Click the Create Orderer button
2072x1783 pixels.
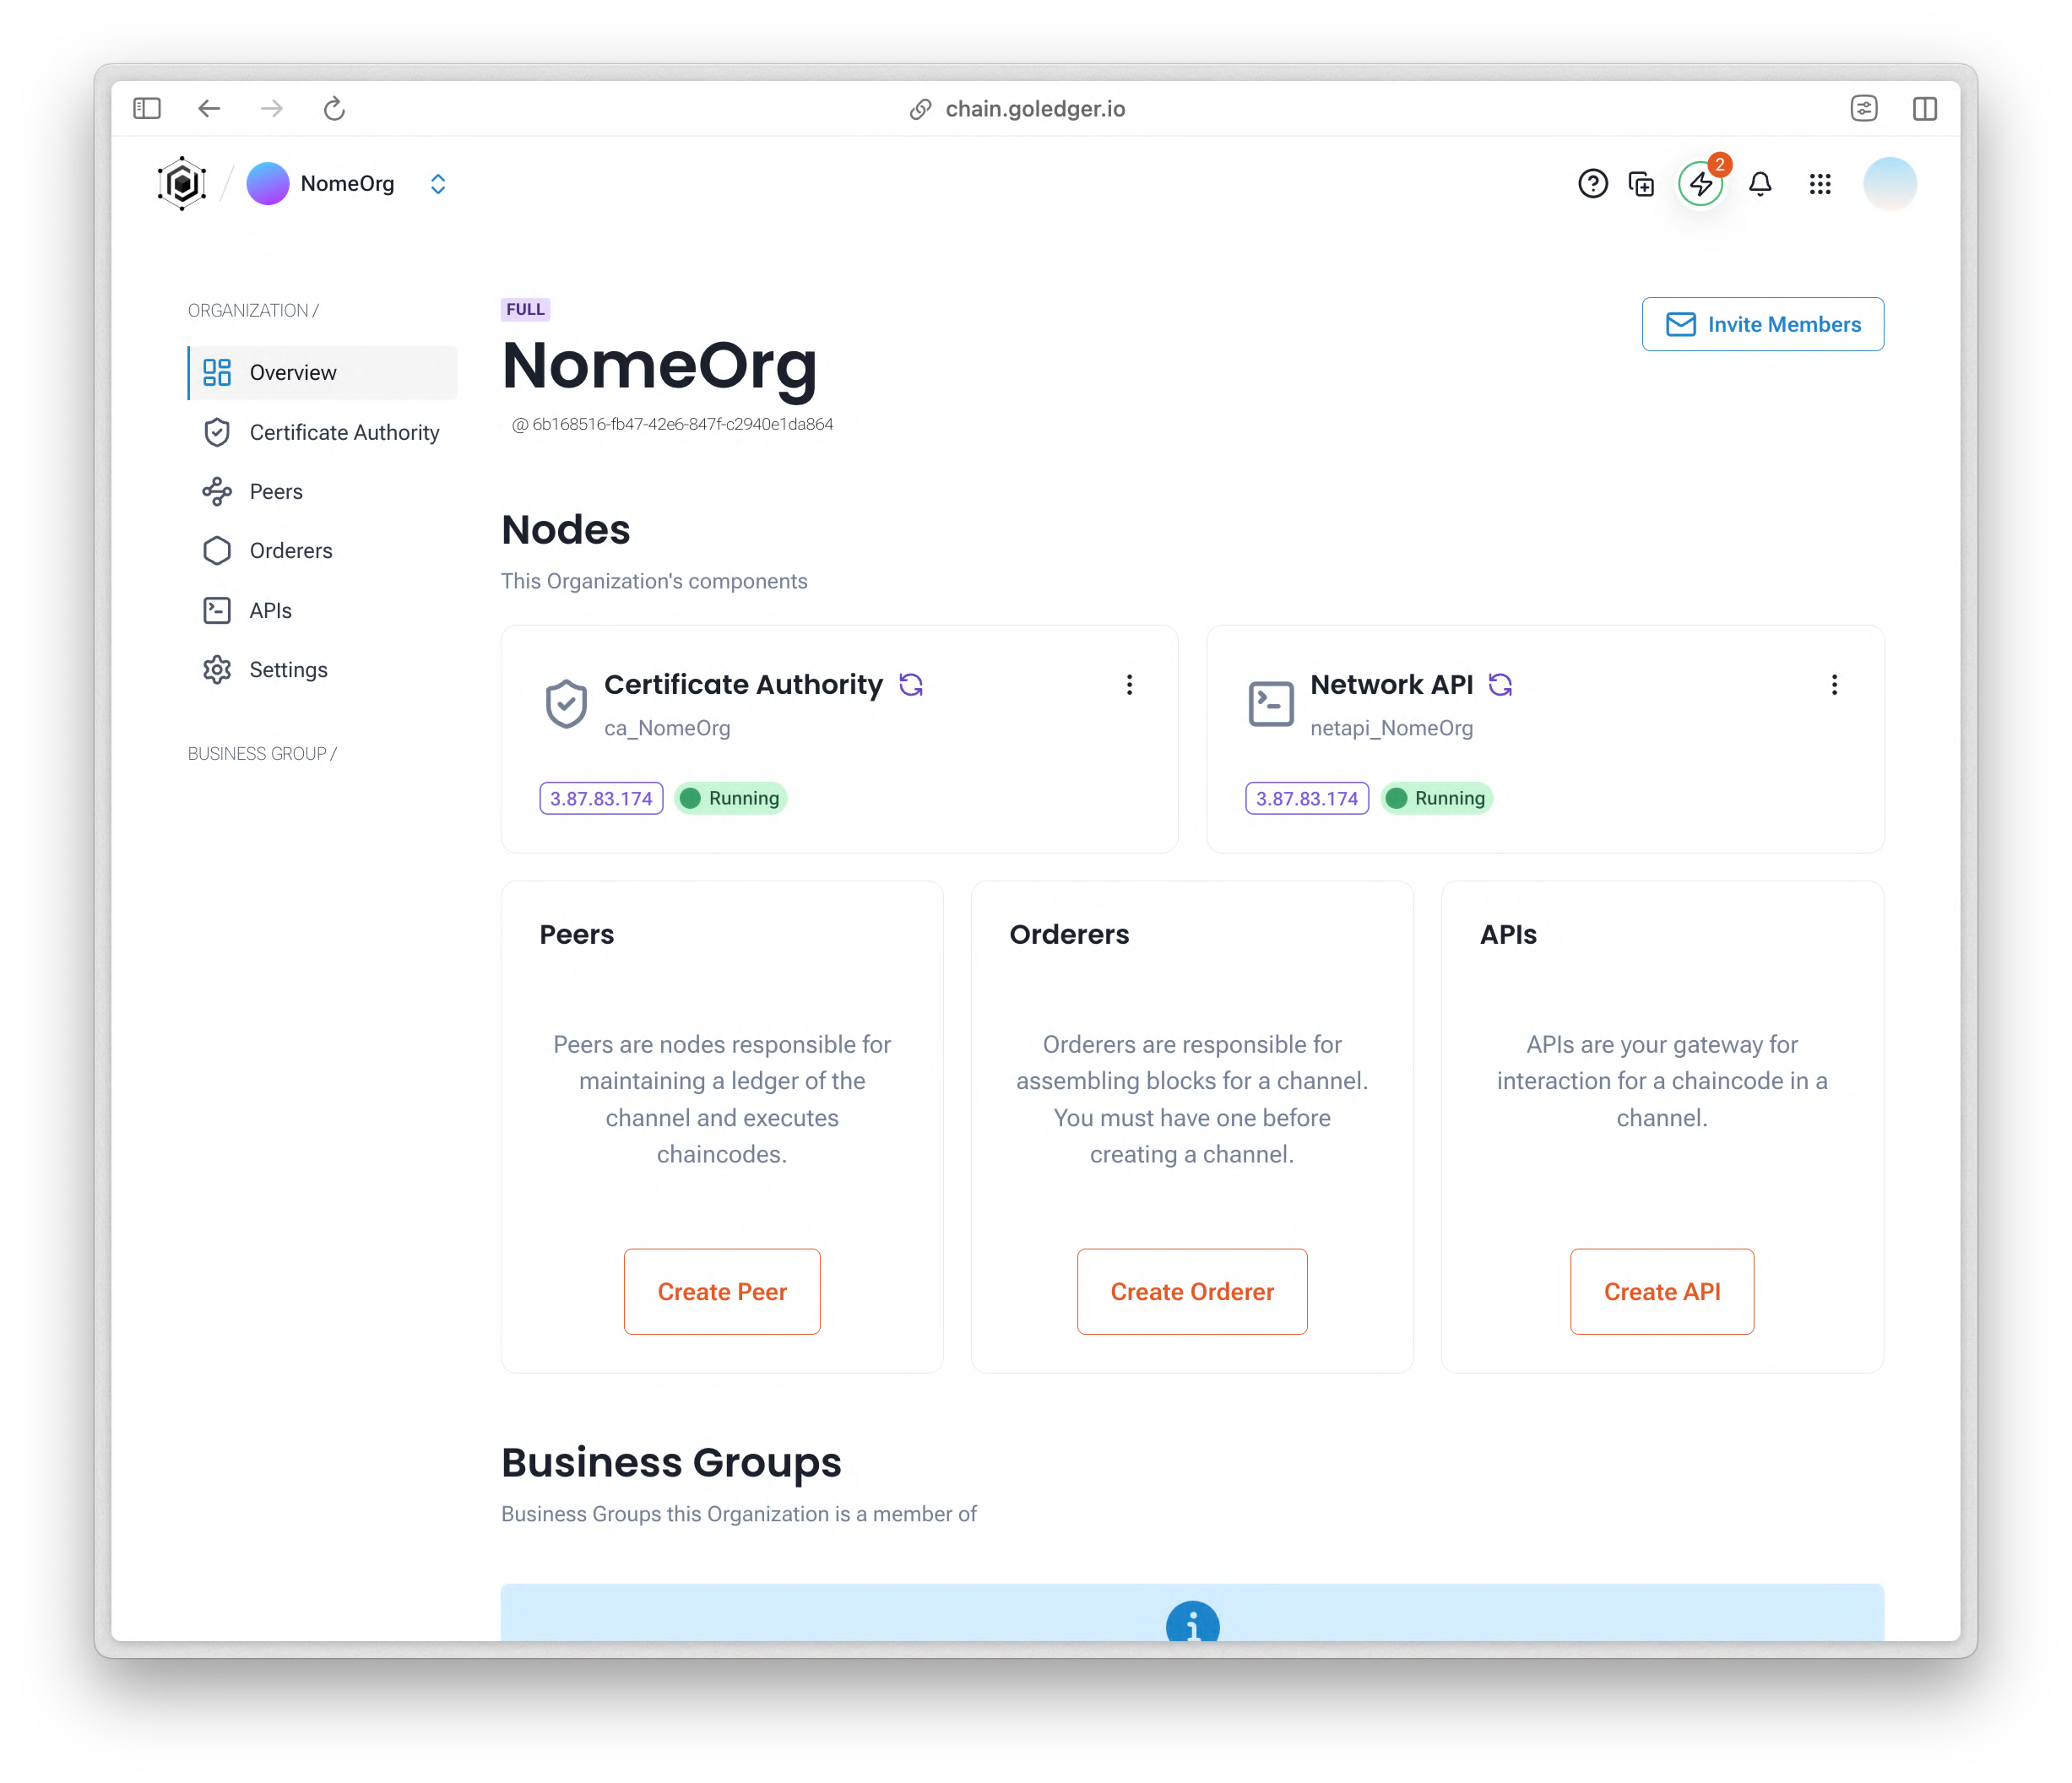tap(1191, 1291)
